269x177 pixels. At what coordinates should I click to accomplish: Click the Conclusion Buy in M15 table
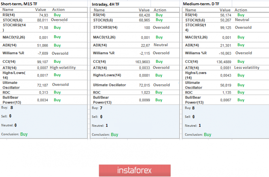pyautogui.click(x=24, y=134)
